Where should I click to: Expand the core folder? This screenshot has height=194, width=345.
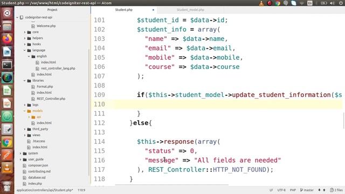pyautogui.click(x=25, y=32)
